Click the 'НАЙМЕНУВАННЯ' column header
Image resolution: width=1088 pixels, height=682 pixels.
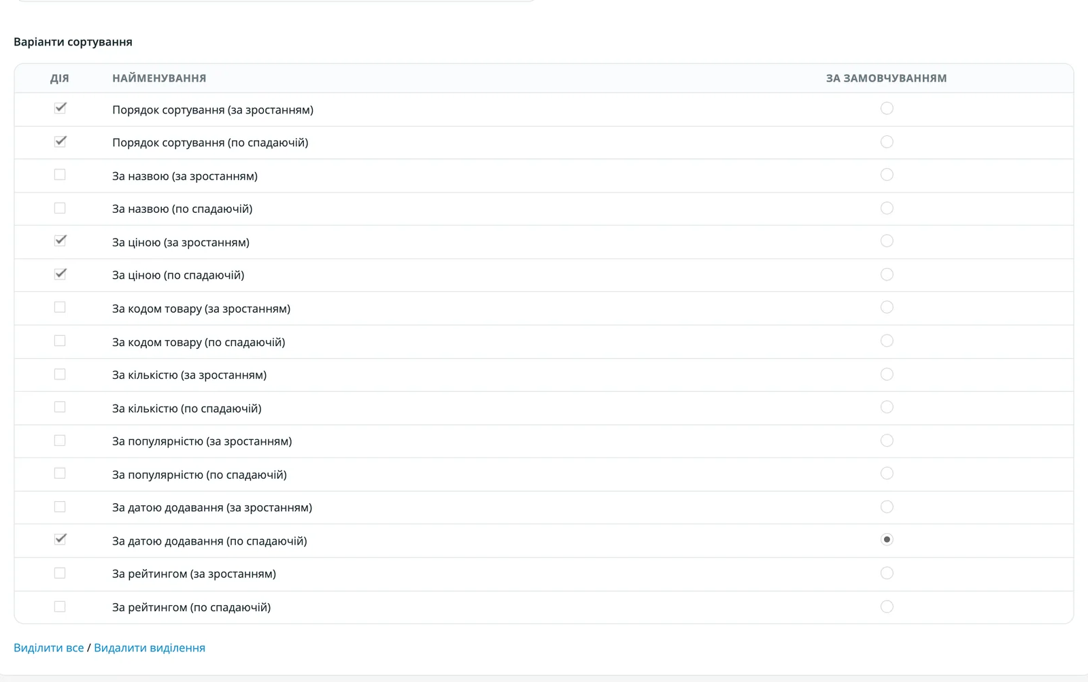159,78
